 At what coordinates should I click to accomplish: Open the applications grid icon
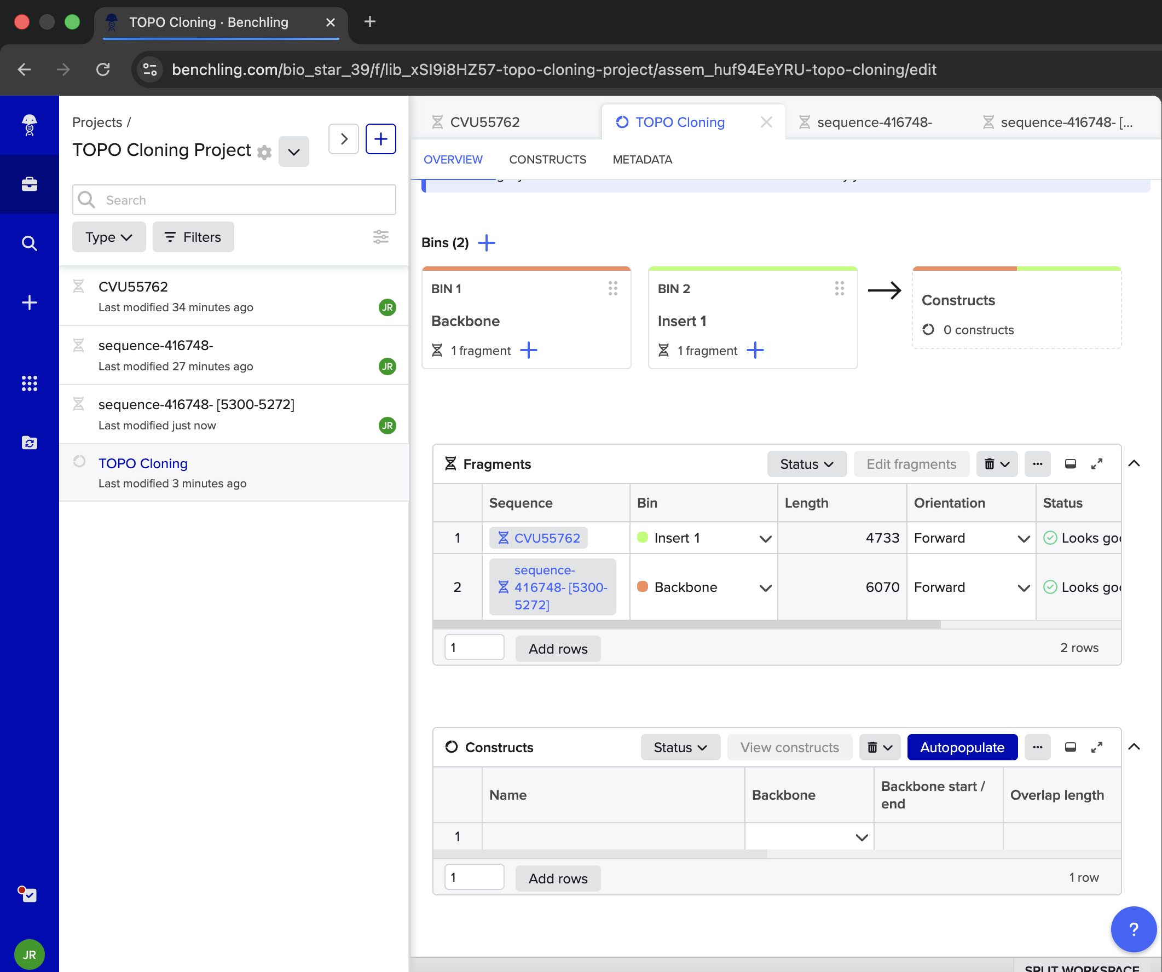tap(30, 383)
